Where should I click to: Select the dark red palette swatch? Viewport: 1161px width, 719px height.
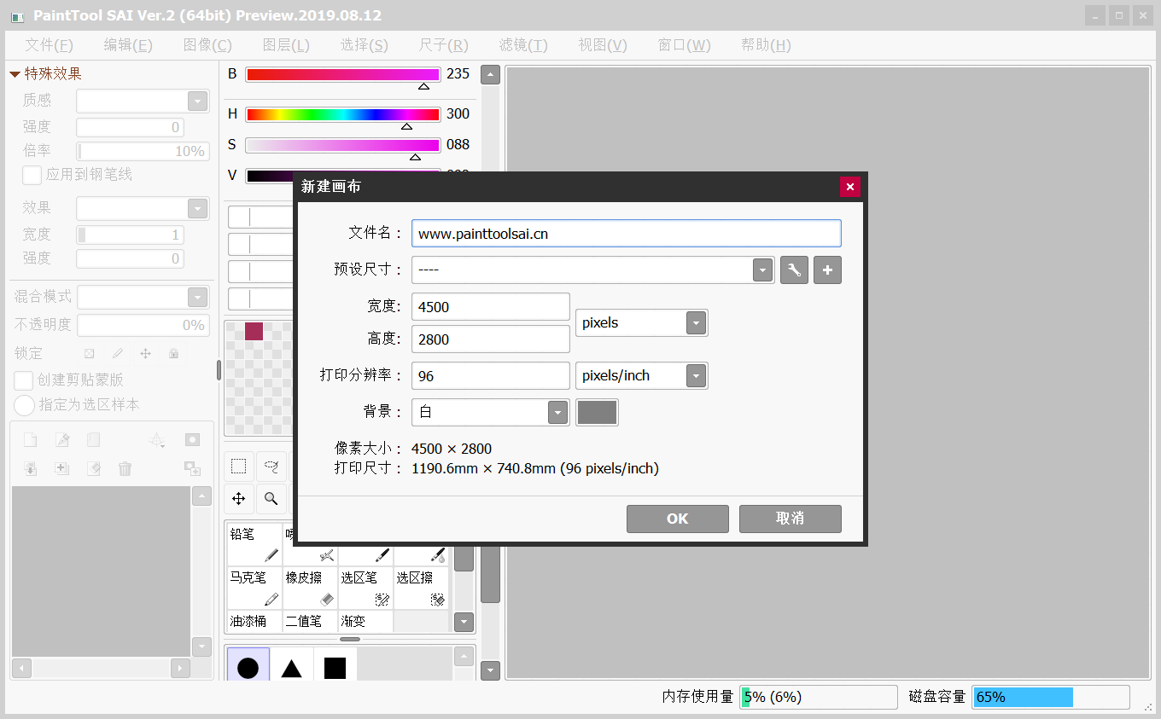click(254, 331)
